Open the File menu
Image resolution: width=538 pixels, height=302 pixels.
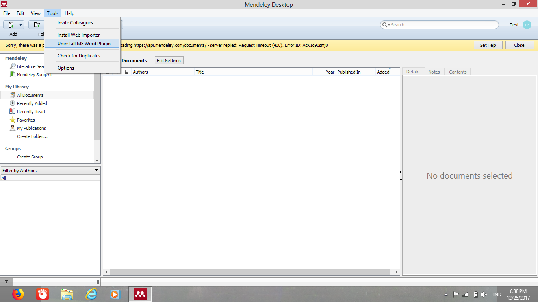[7, 13]
